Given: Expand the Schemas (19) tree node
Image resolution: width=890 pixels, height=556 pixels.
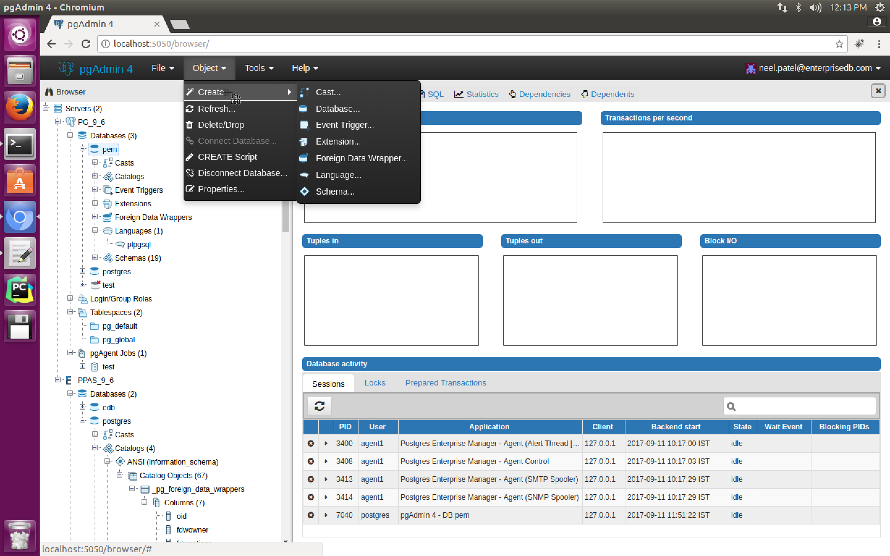Looking at the screenshot, I should [95, 258].
